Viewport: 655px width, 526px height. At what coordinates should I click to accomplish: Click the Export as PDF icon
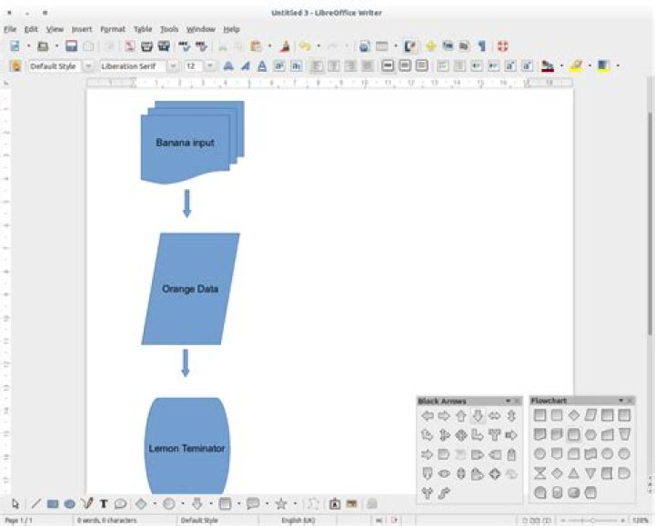(x=129, y=46)
